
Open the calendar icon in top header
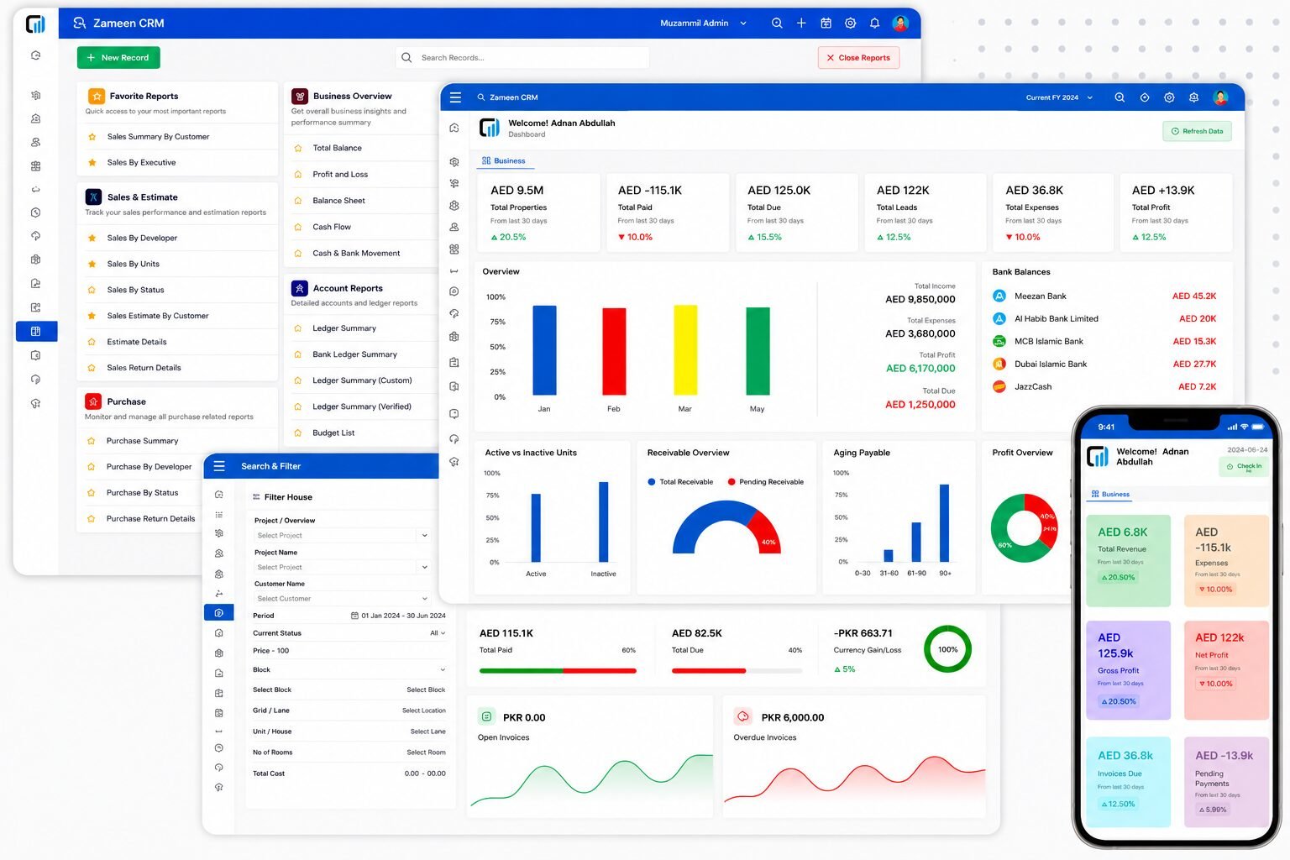826,24
